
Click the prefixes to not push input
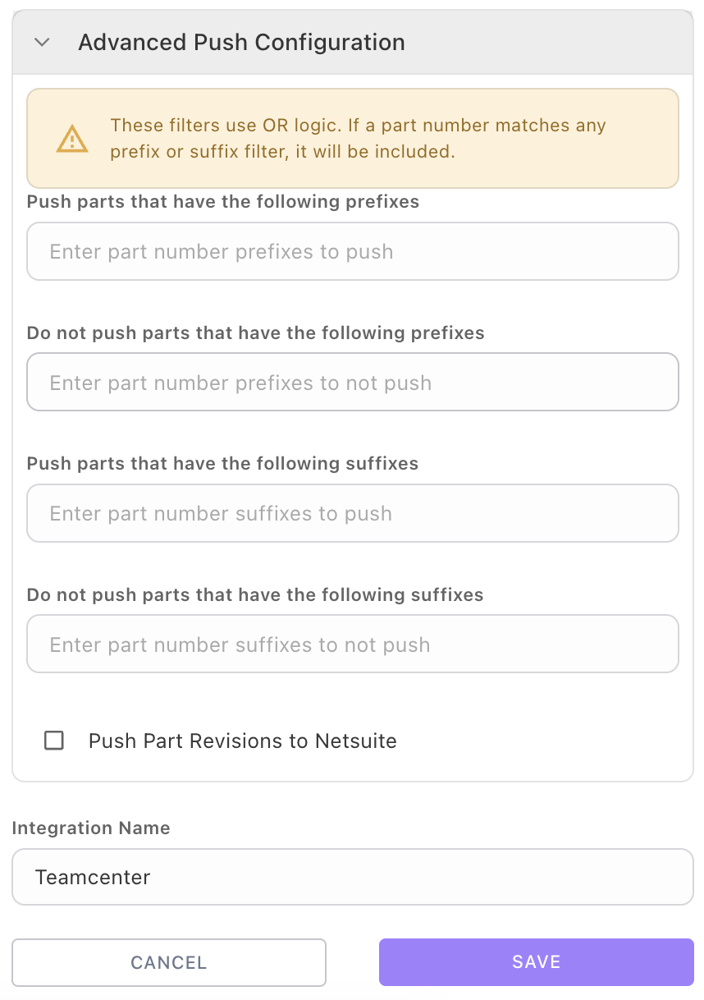(x=353, y=383)
